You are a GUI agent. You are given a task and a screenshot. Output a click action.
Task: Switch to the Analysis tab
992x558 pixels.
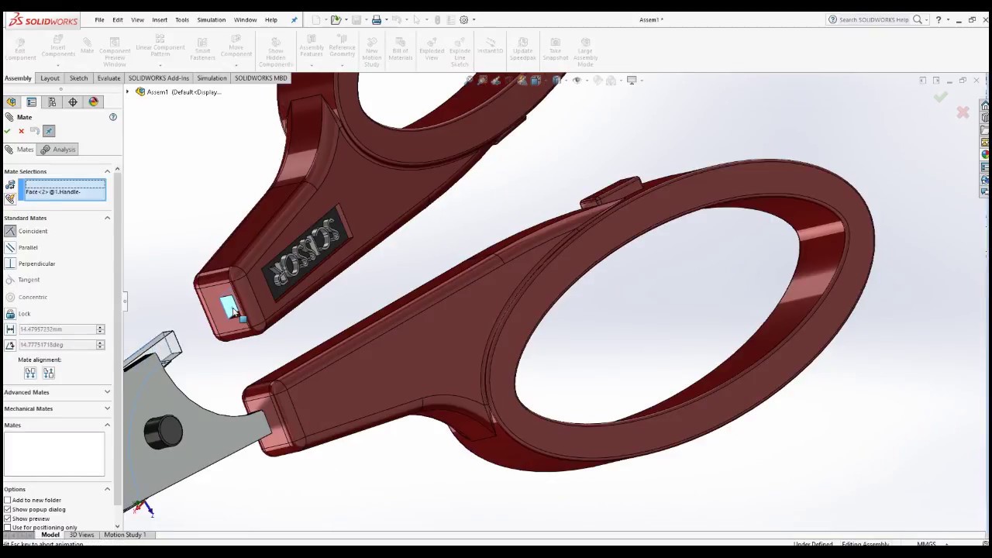tap(58, 150)
